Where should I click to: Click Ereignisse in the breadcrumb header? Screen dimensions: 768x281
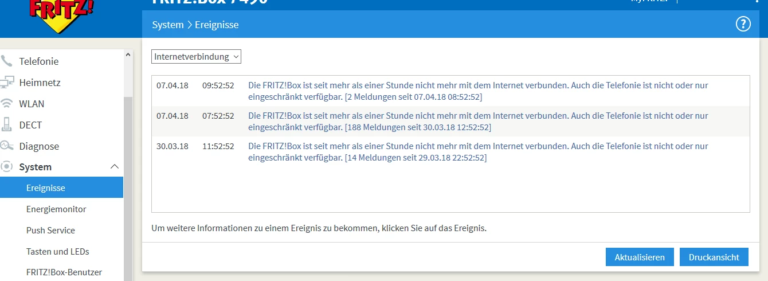pos(217,25)
